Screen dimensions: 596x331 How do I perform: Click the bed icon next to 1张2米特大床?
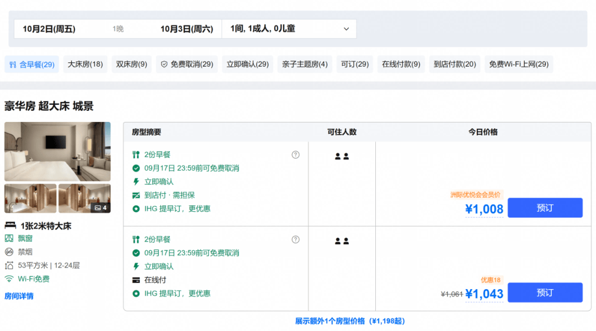point(10,226)
